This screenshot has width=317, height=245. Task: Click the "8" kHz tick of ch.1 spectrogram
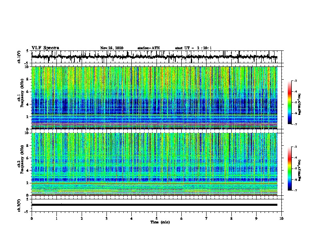tap(28, 79)
